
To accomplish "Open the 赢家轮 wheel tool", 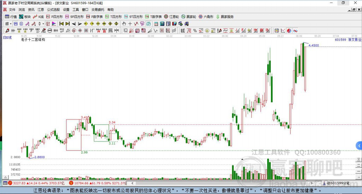I will 189,17.
